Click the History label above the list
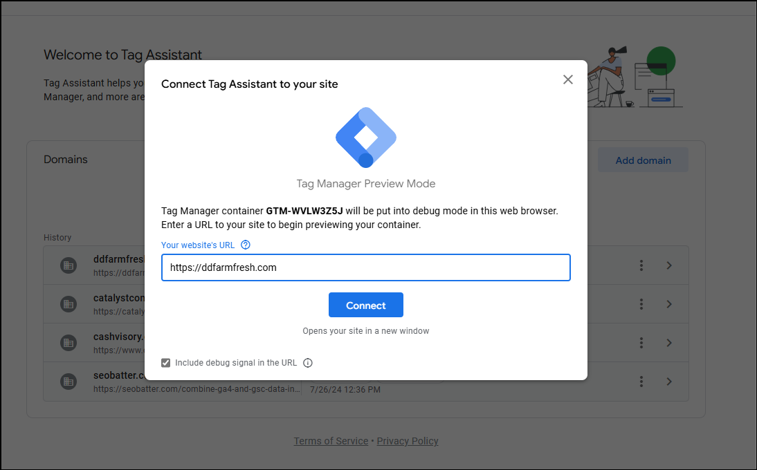This screenshot has height=470, width=757. (x=57, y=238)
